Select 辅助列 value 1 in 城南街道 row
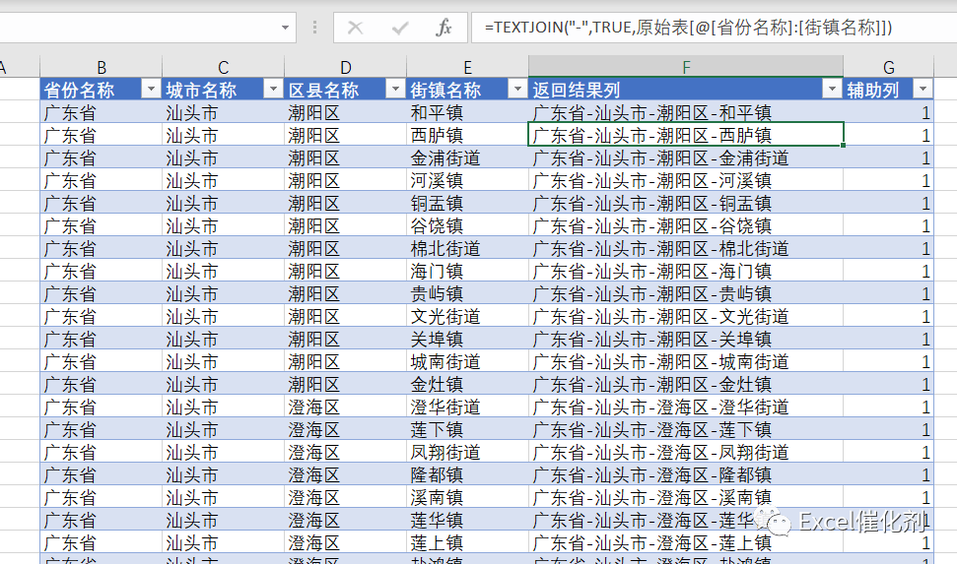This screenshot has width=957, height=564. 889,361
